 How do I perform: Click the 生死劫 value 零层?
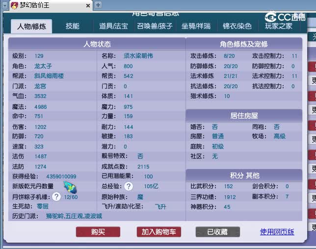point(43,206)
